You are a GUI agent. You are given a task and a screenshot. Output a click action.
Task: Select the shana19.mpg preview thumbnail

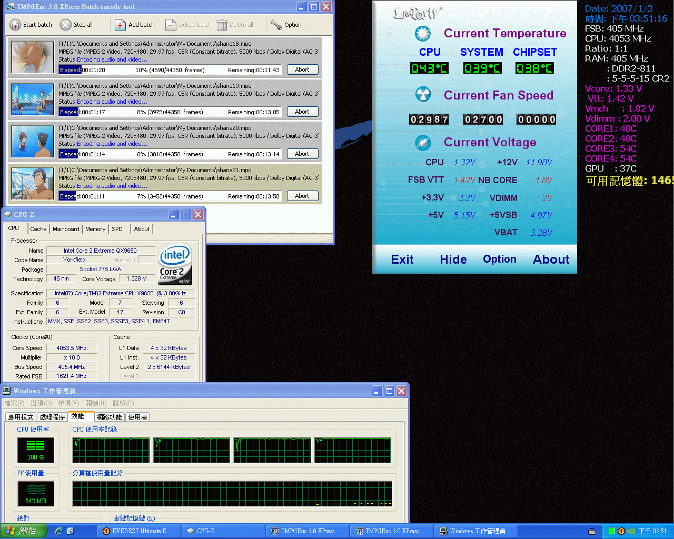tap(33, 99)
